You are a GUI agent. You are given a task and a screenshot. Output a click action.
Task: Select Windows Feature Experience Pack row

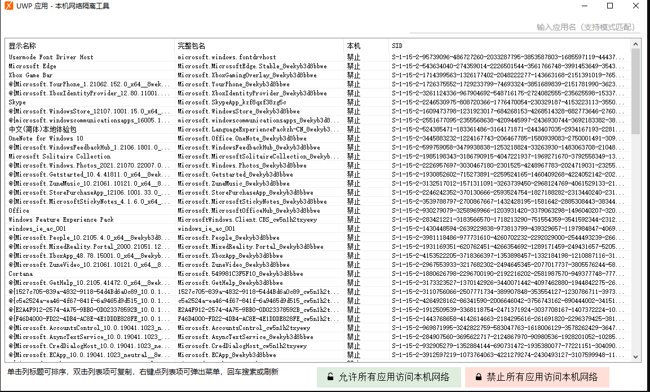pyautogui.click(x=318, y=219)
